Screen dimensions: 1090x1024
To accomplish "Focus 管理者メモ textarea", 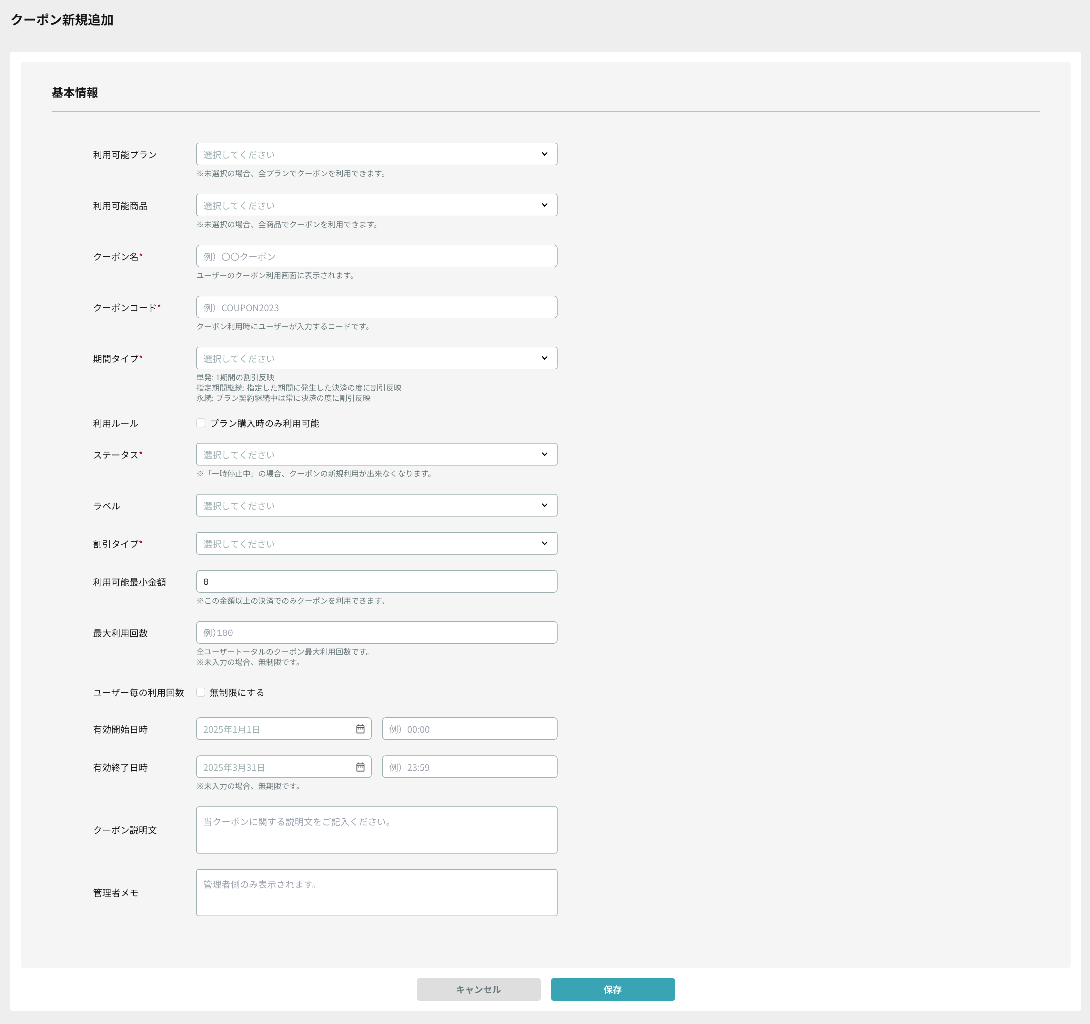I will point(377,892).
